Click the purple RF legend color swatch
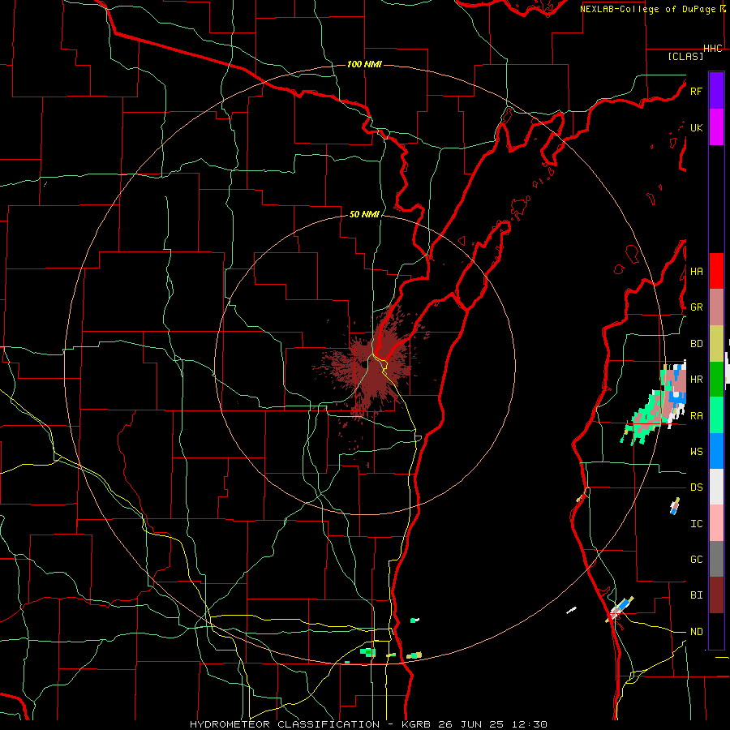The height and width of the screenshot is (730, 730). (x=716, y=91)
